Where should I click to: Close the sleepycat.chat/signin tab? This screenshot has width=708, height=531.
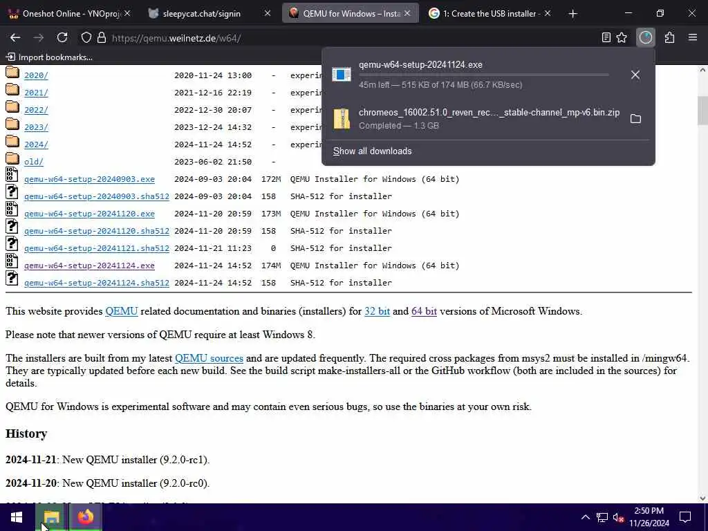click(x=268, y=14)
